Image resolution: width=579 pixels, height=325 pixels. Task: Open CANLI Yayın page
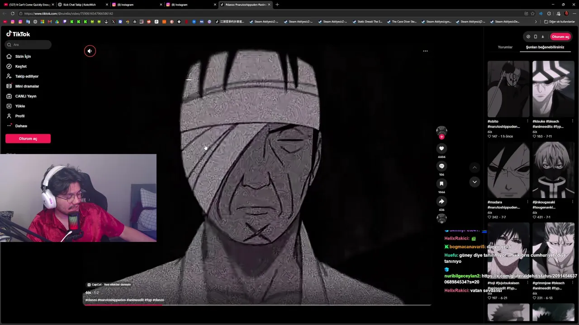tap(26, 96)
